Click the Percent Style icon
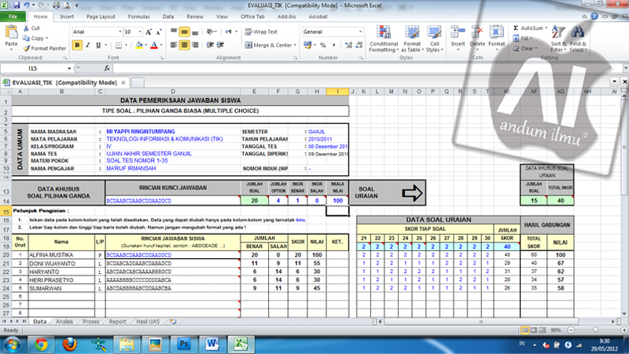The height and width of the screenshot is (354, 629). pos(323,45)
